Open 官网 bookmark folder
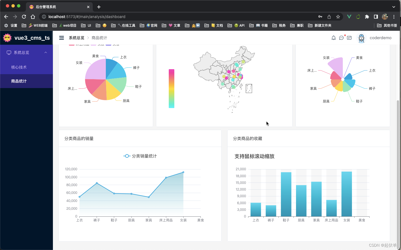401x250 pixels. [x=149, y=25]
